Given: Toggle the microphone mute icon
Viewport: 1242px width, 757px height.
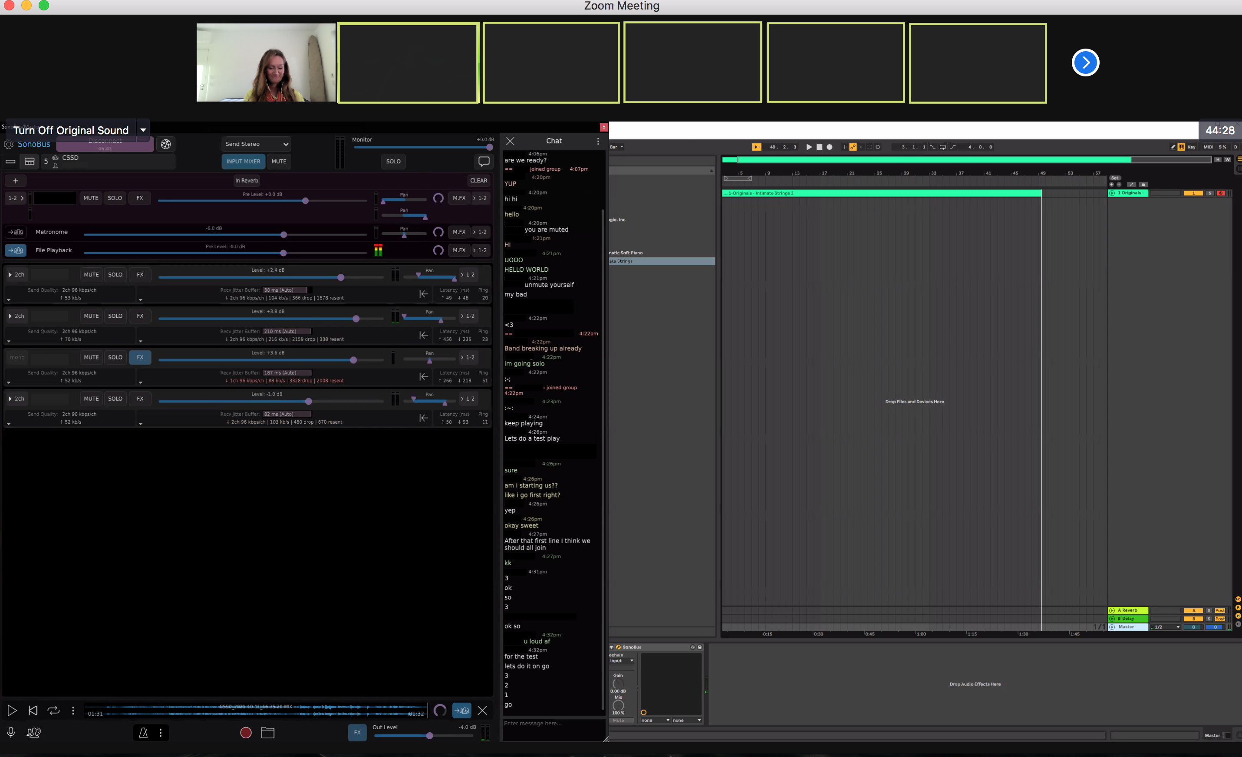Looking at the screenshot, I should click(10, 733).
